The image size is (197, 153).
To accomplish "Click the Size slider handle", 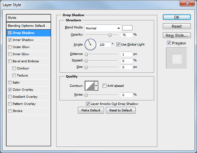I will pyautogui.click(x=86, y=67).
